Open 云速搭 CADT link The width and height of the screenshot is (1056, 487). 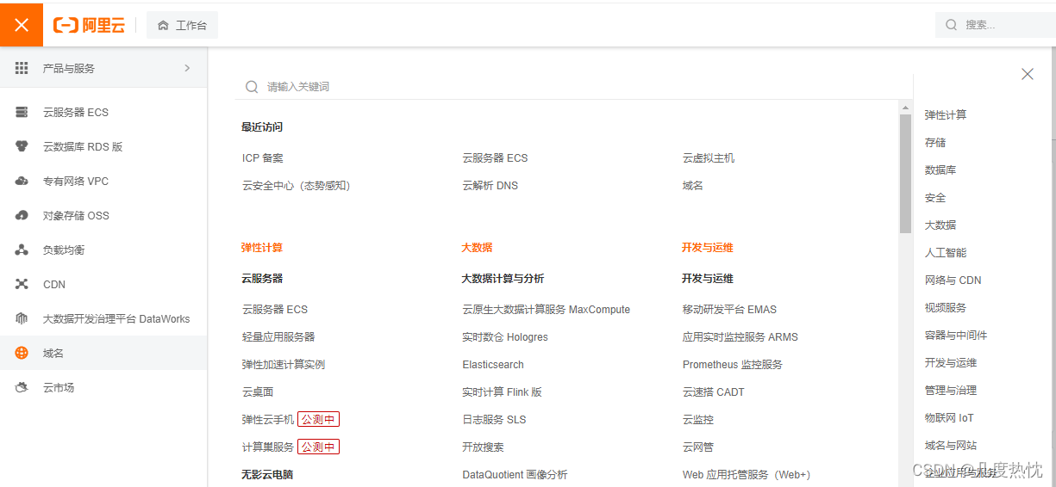(x=714, y=392)
